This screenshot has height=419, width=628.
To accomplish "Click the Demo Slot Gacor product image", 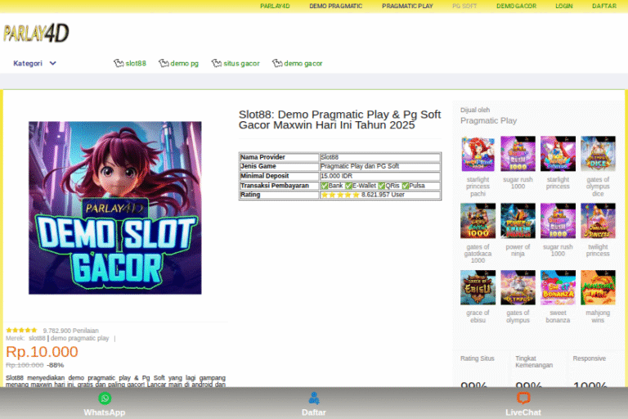I will 114,208.
